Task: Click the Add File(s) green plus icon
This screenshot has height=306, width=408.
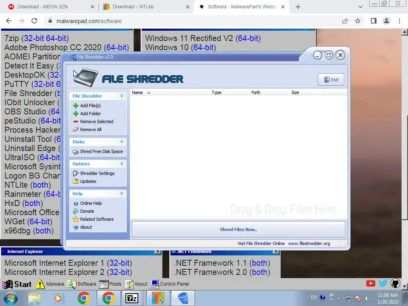Action: point(75,106)
